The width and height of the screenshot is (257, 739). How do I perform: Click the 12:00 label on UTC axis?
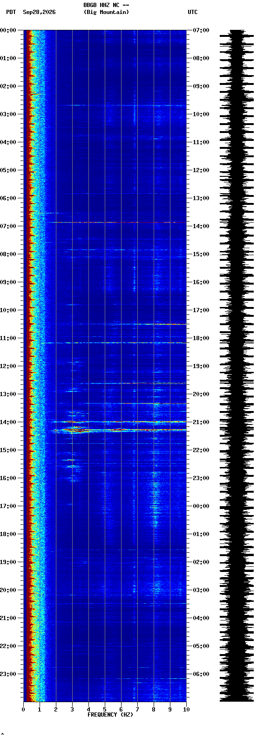[201, 170]
